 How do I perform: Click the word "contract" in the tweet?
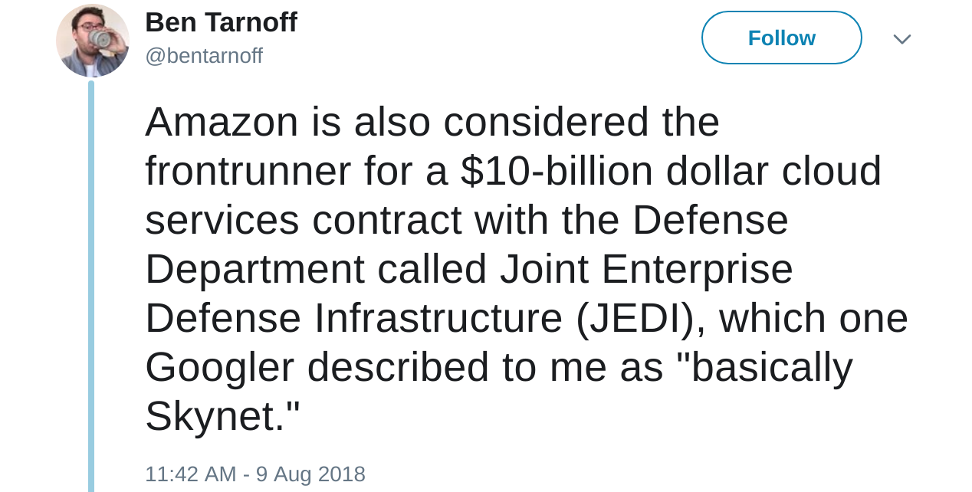coord(386,220)
